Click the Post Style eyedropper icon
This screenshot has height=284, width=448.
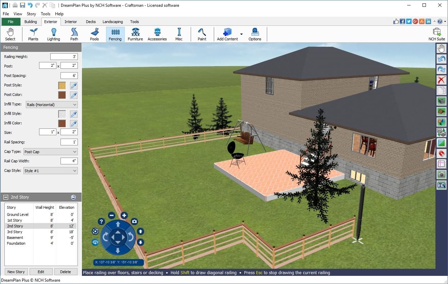click(73, 85)
